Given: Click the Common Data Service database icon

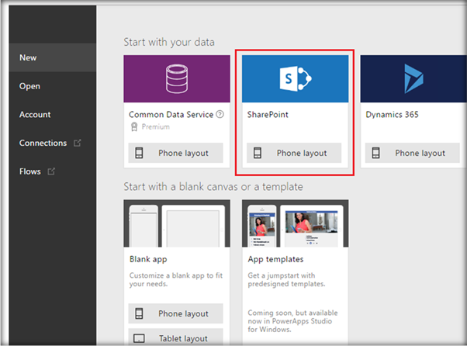Looking at the screenshot, I should [x=177, y=78].
